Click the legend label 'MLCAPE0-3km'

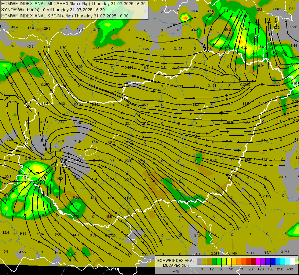pos(176,266)
